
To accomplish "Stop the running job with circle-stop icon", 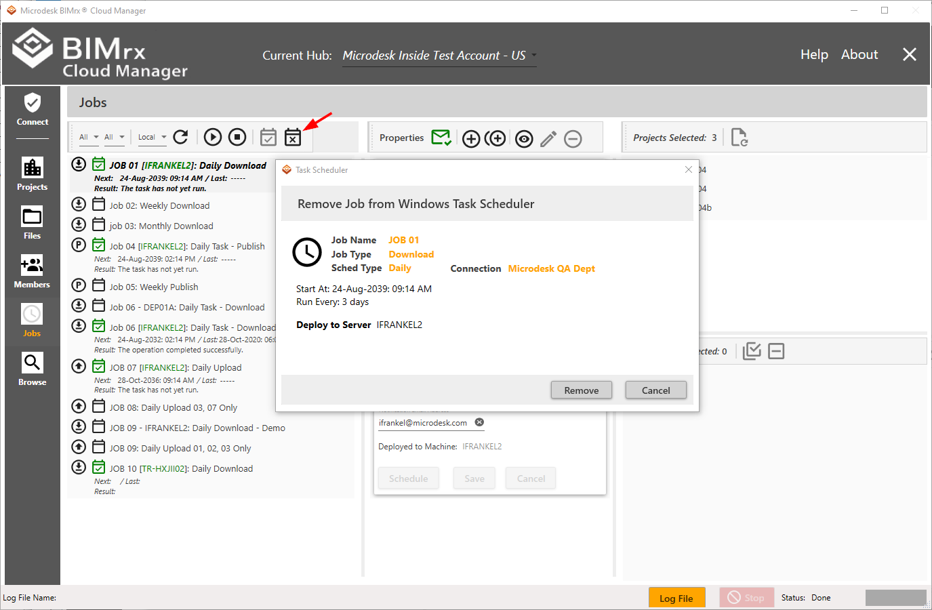I will pos(237,137).
